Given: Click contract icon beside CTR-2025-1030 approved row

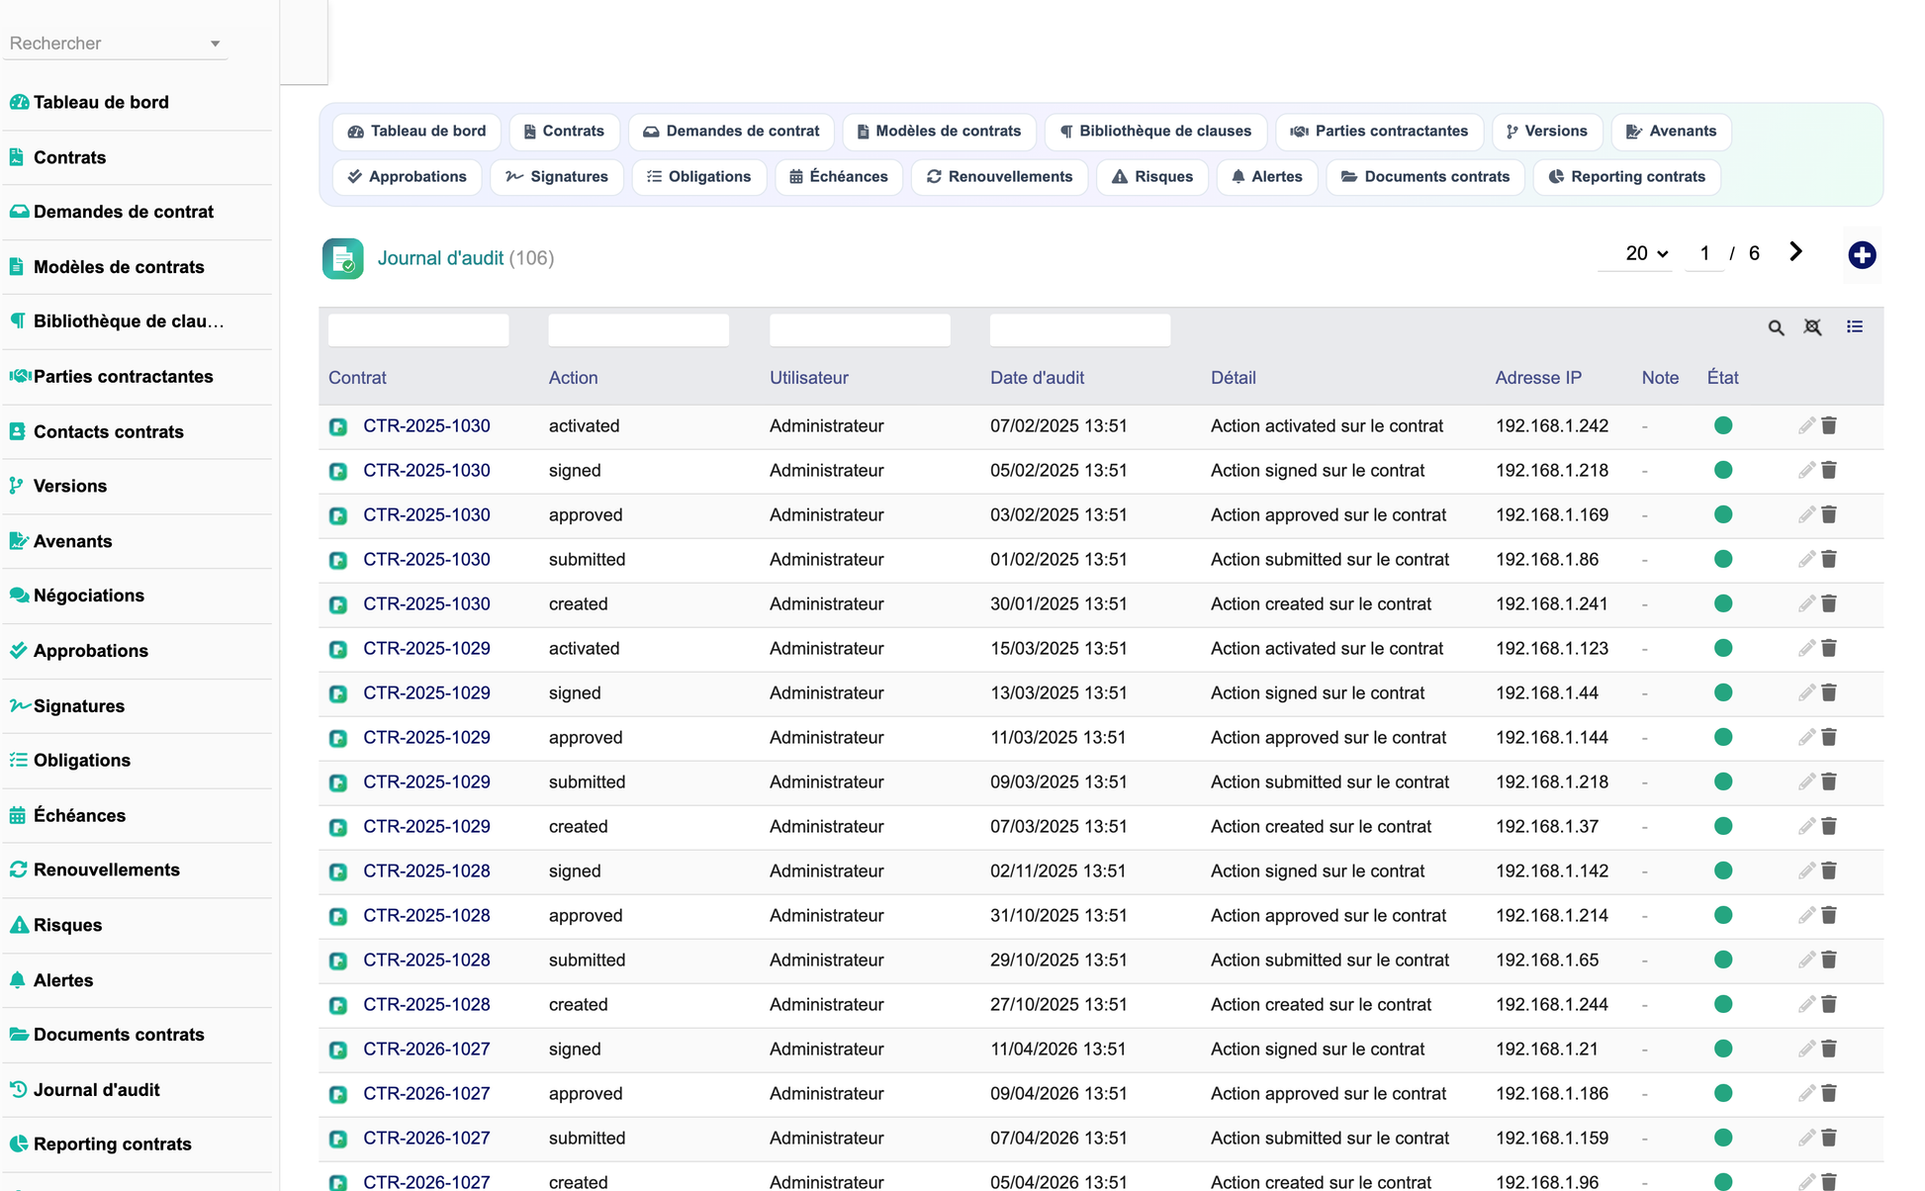Looking at the screenshot, I should pos(338,515).
